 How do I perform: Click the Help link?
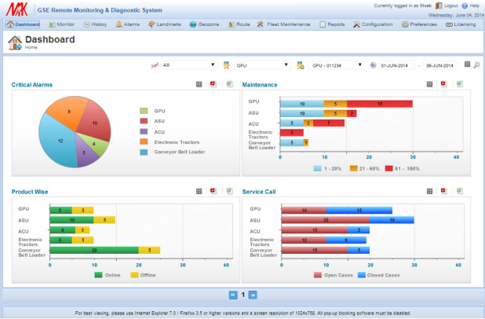point(475,5)
